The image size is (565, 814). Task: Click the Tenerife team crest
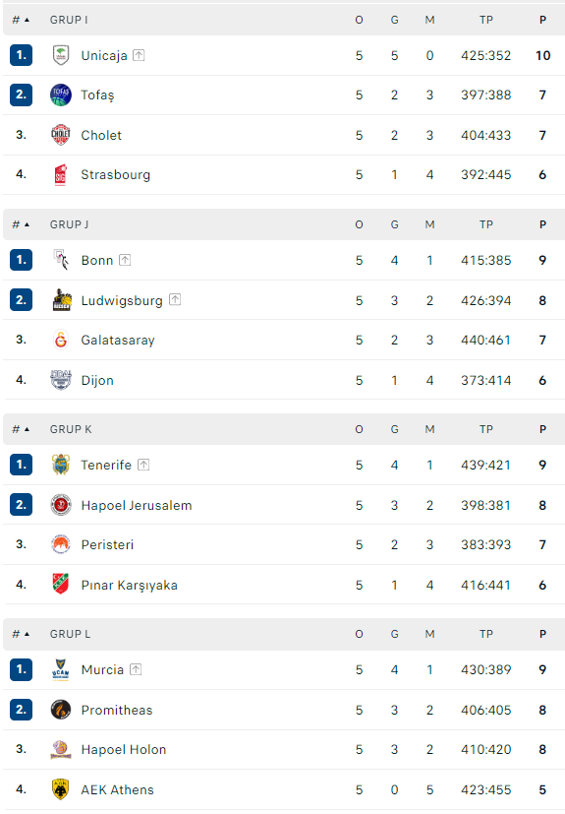61,465
